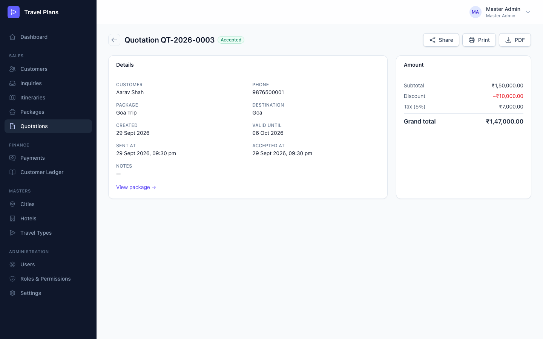The height and width of the screenshot is (339, 543).
Task: Open Inquiries from the sidebar
Action: pos(48,83)
